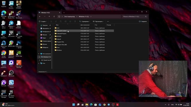The image size is (191, 107).
Task: Click Этот компьютер in the address breadcrumb
Action: (70, 17)
